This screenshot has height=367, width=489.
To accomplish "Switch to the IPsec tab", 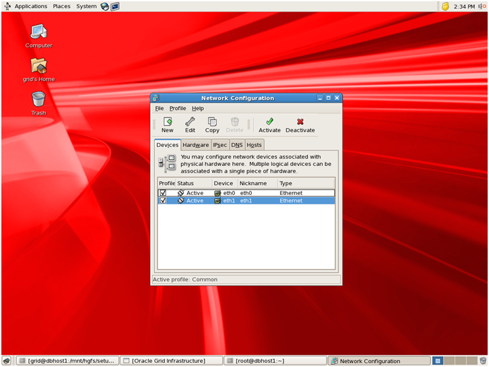I will tap(220, 145).
